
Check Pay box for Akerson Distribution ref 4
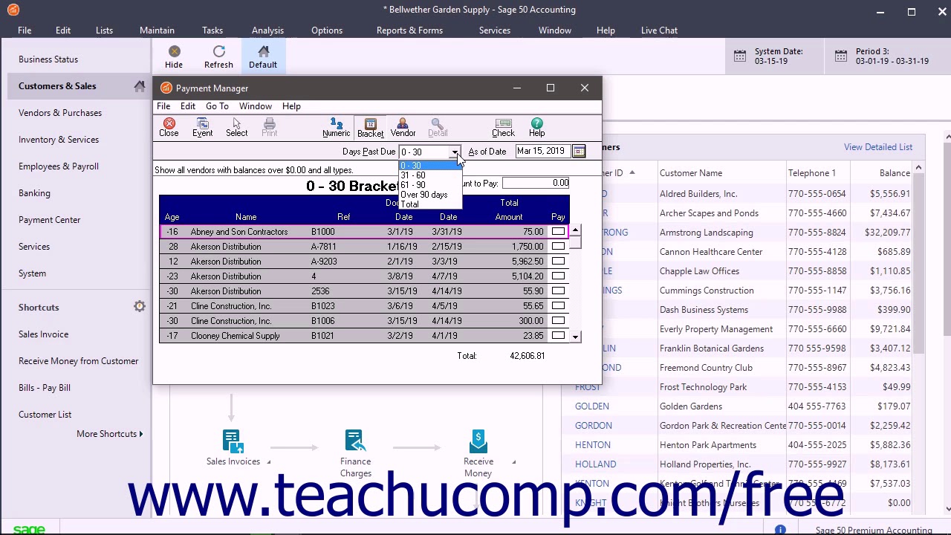[x=558, y=276]
